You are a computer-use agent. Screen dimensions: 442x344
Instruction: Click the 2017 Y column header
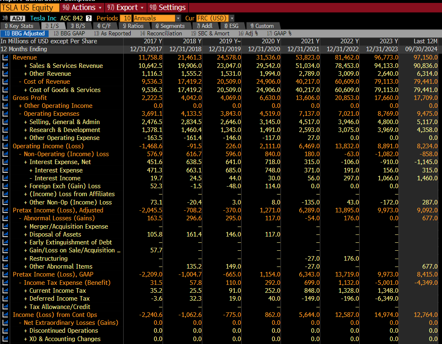pos(153,41)
